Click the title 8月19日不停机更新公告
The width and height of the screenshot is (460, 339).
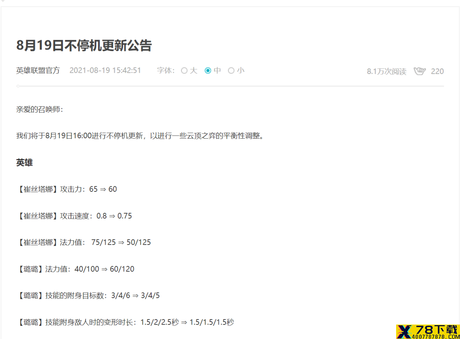click(84, 46)
